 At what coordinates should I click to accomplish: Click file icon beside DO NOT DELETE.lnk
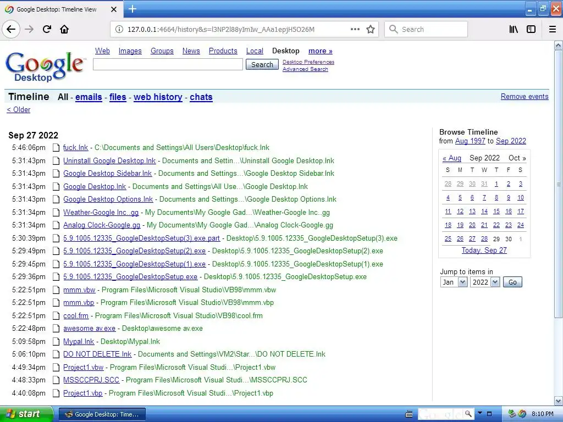click(x=56, y=354)
